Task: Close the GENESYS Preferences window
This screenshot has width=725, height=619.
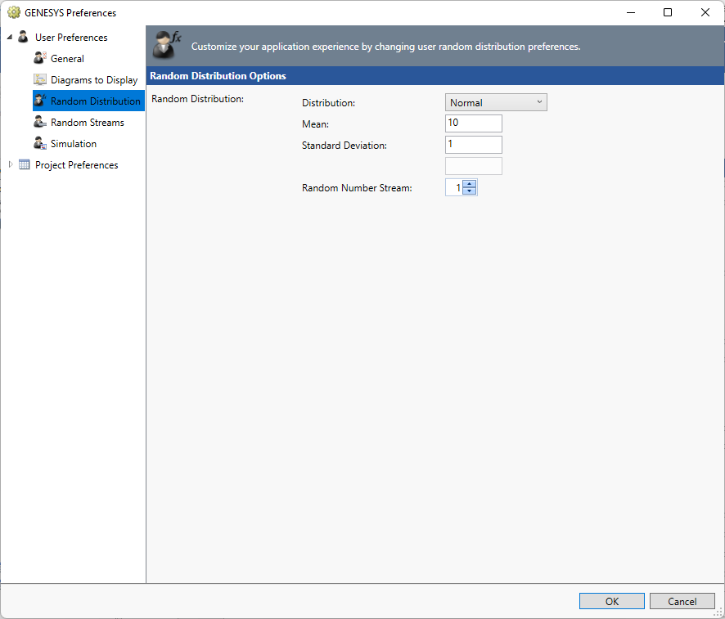Action: tap(705, 12)
